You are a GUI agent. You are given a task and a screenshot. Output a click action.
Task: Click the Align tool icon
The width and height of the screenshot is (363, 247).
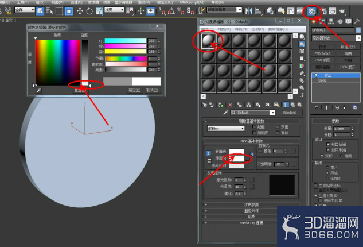[x=259, y=11]
